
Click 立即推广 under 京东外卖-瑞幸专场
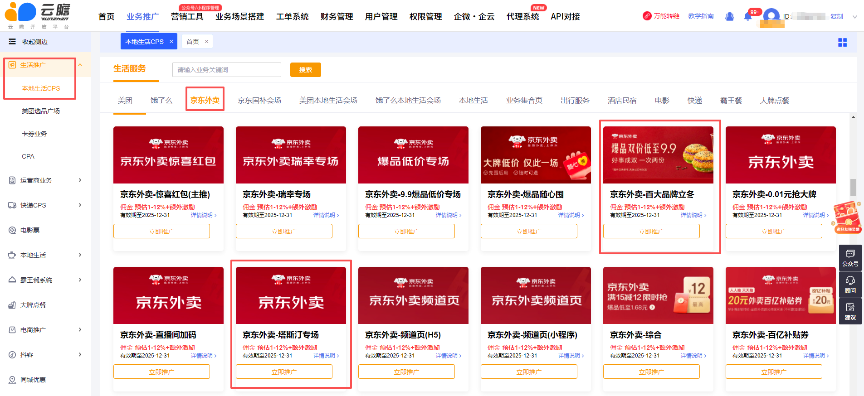284,232
